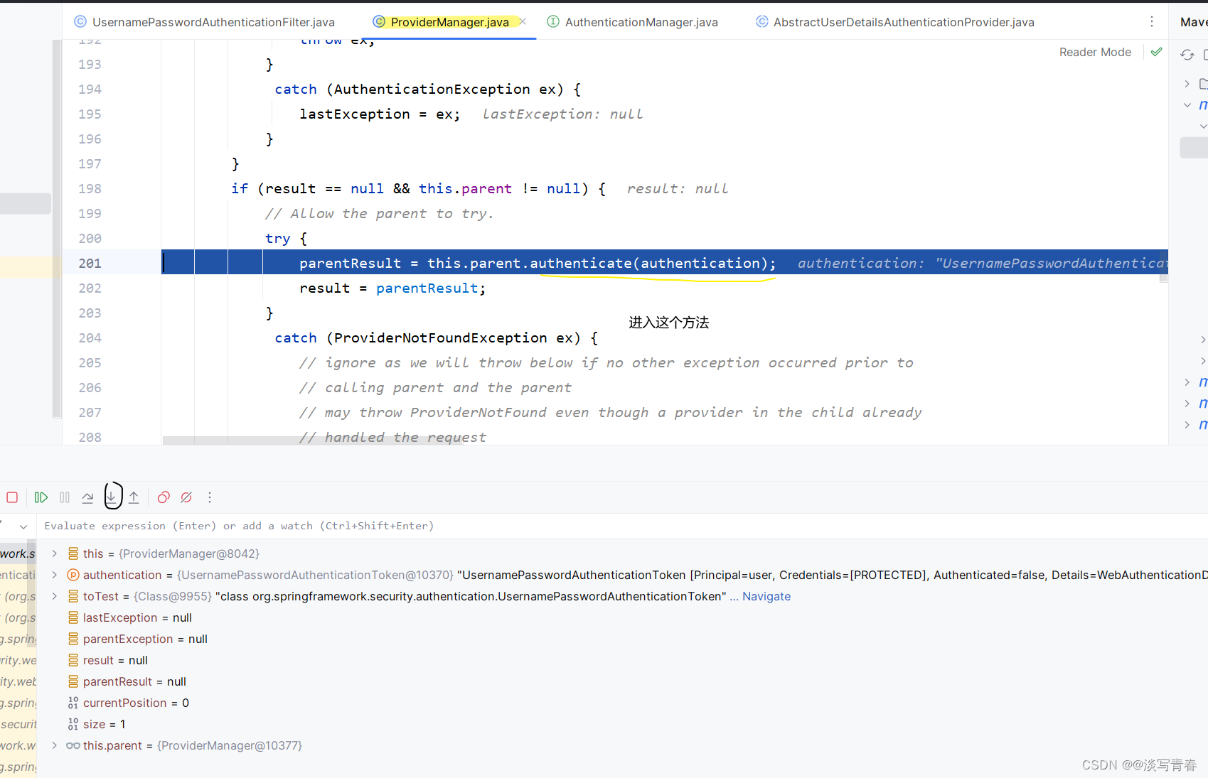Step out of the current method
1208x778 pixels.
coord(134,497)
